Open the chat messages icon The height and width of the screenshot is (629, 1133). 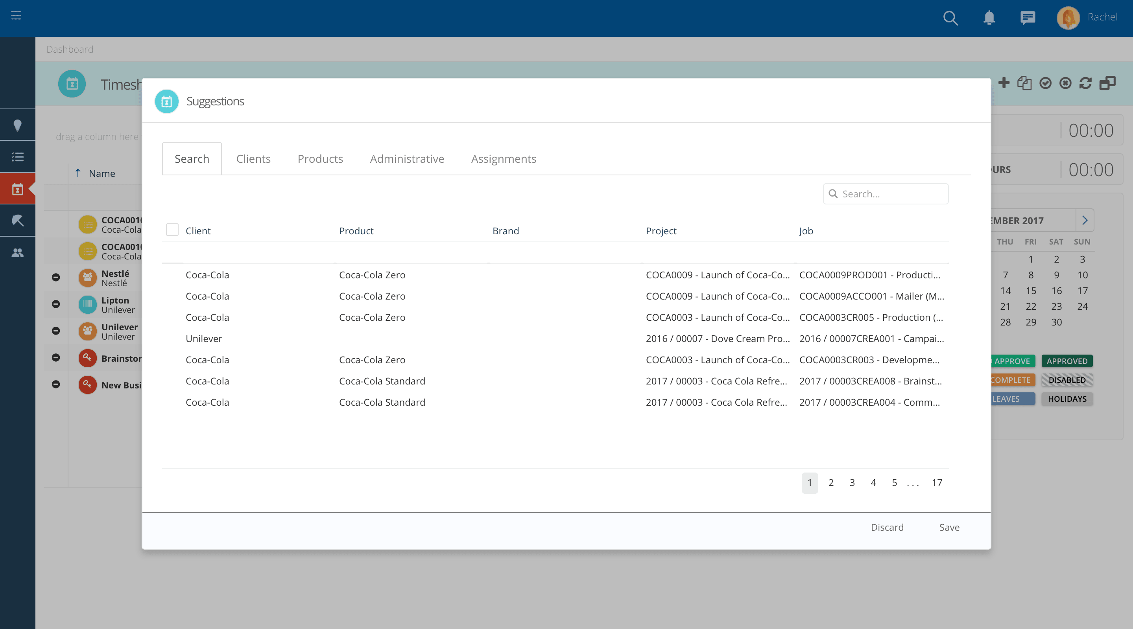[x=1028, y=18]
